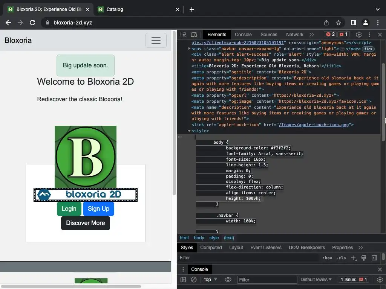The height and width of the screenshot is (289, 386).
Task: Toggle the DevTools device toolbar
Action: click(x=194, y=35)
